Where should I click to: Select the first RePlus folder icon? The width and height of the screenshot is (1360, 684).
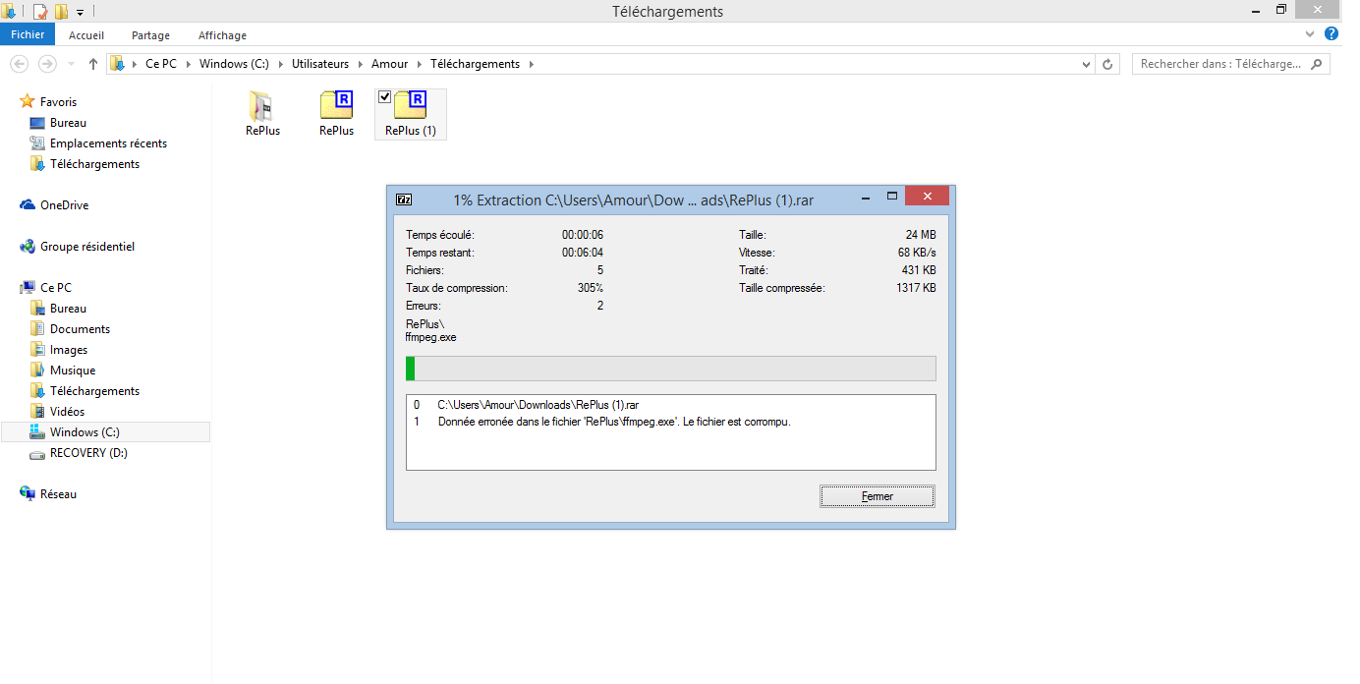[262, 107]
